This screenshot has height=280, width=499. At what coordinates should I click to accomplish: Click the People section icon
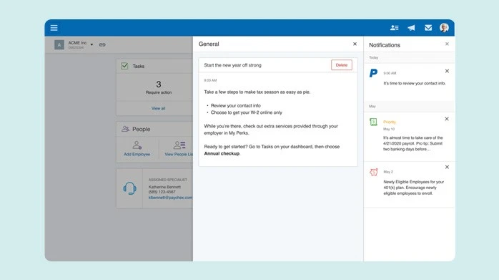(x=125, y=129)
